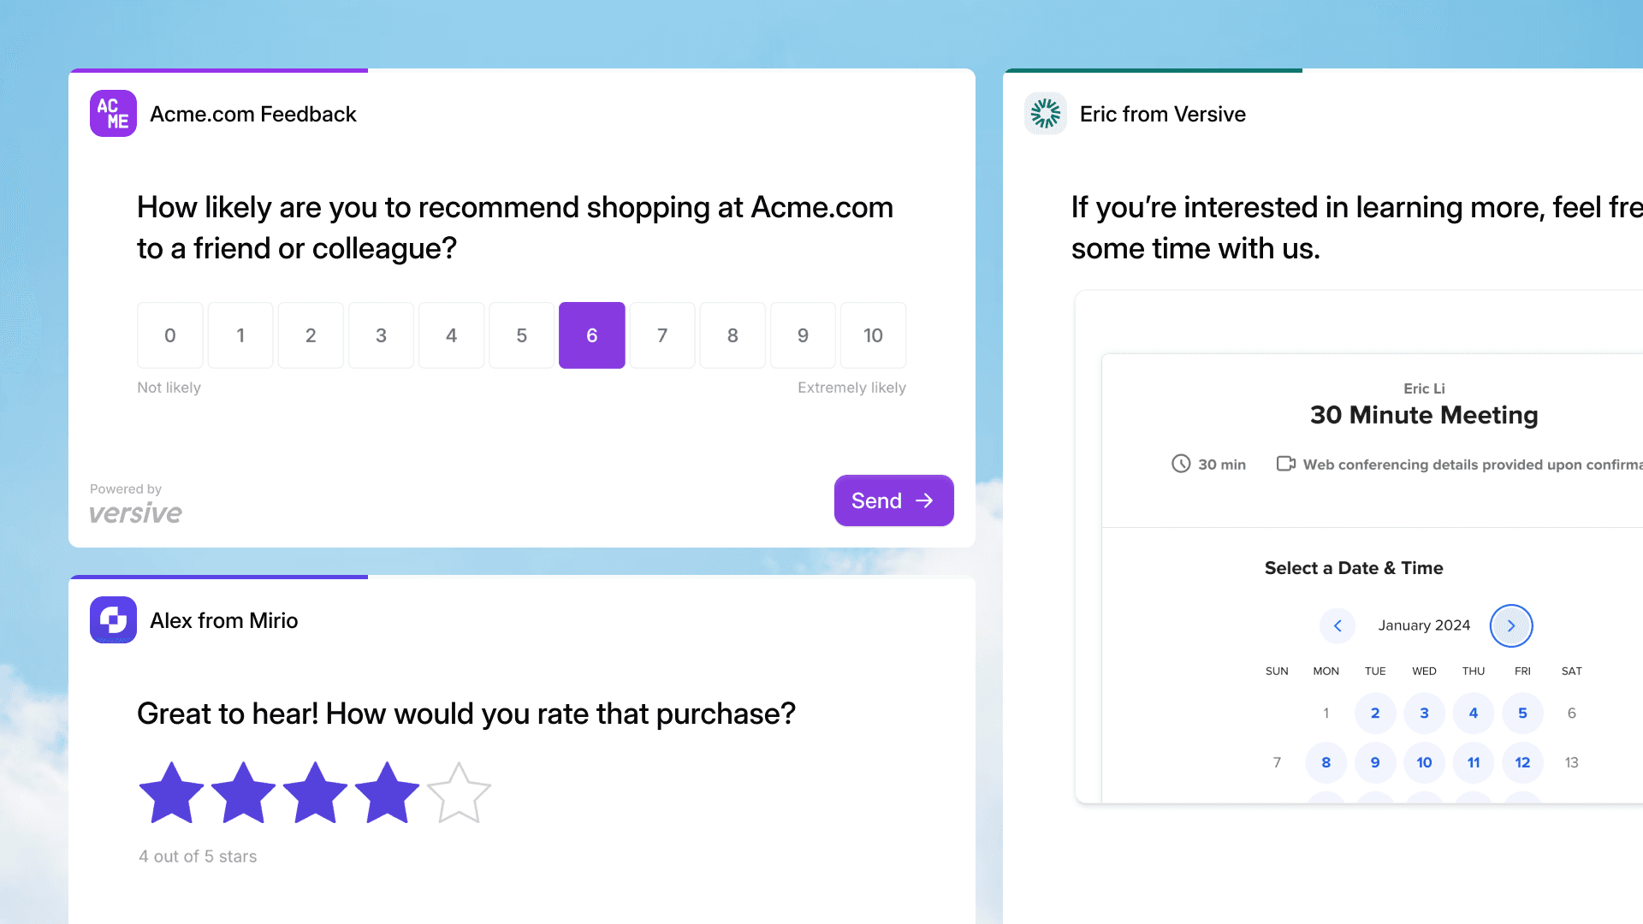
Task: Click the arrow icon inside the Send button
Action: (924, 500)
